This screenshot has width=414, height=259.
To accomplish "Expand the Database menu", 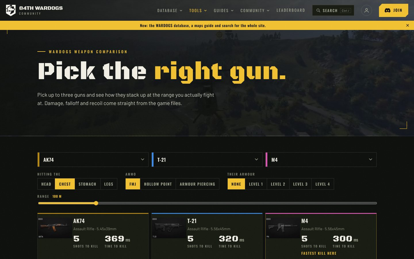I will coord(170,11).
